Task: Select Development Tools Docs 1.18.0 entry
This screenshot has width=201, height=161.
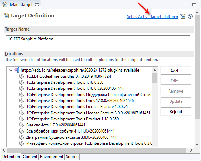Action: (80, 101)
